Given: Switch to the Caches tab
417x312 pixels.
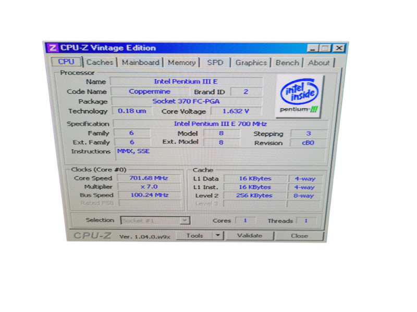Looking at the screenshot, I should (100, 62).
